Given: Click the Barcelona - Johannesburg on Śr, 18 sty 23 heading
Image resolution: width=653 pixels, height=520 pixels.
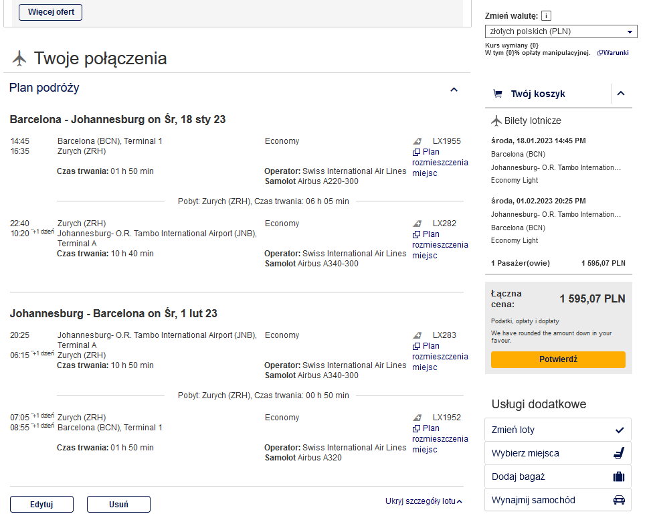Looking at the screenshot, I should pos(118,120).
